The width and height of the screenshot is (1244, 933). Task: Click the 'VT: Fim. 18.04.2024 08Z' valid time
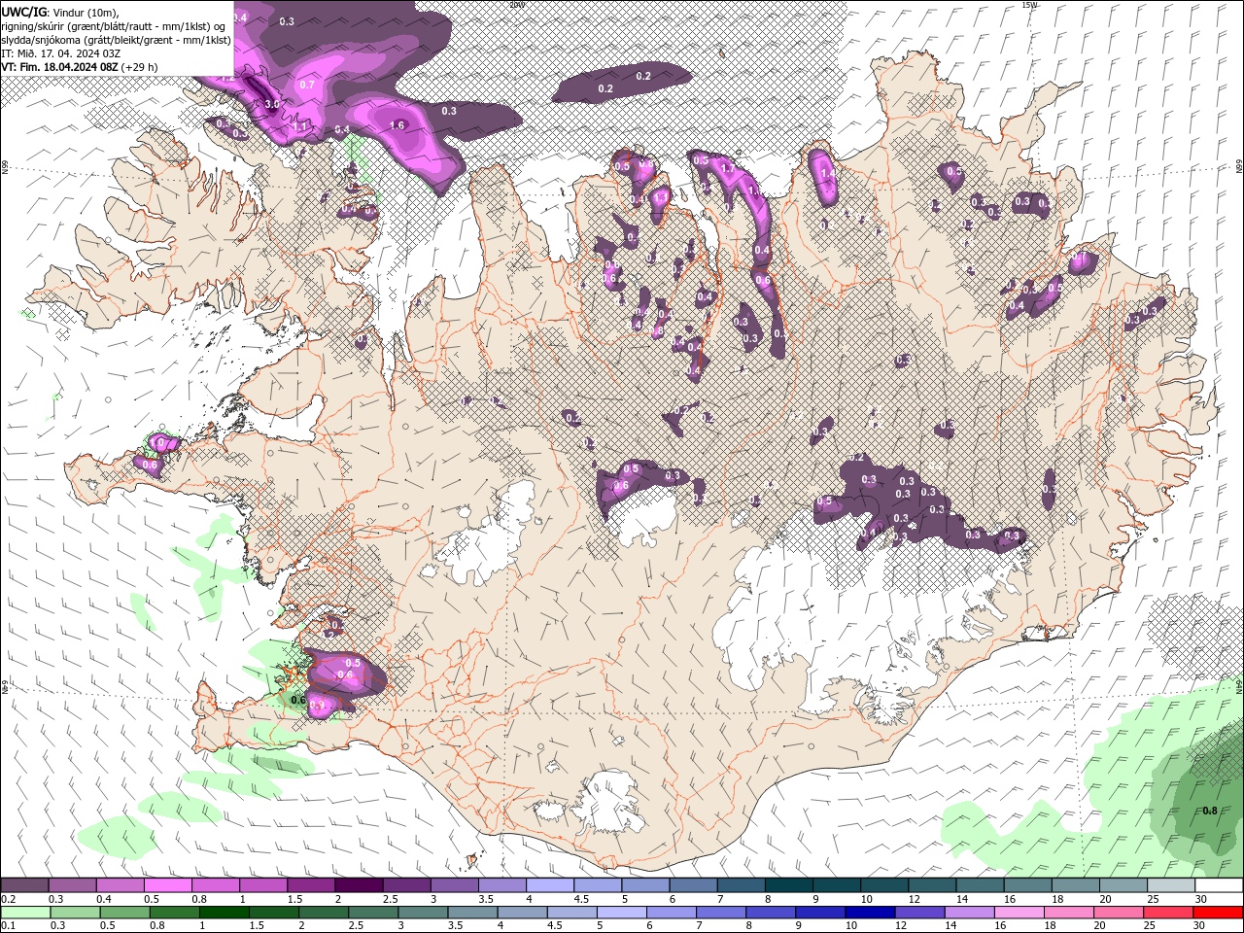tap(59, 67)
